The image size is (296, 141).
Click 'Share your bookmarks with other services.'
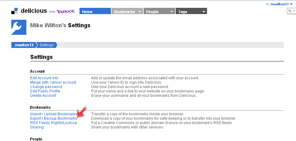[128, 127]
